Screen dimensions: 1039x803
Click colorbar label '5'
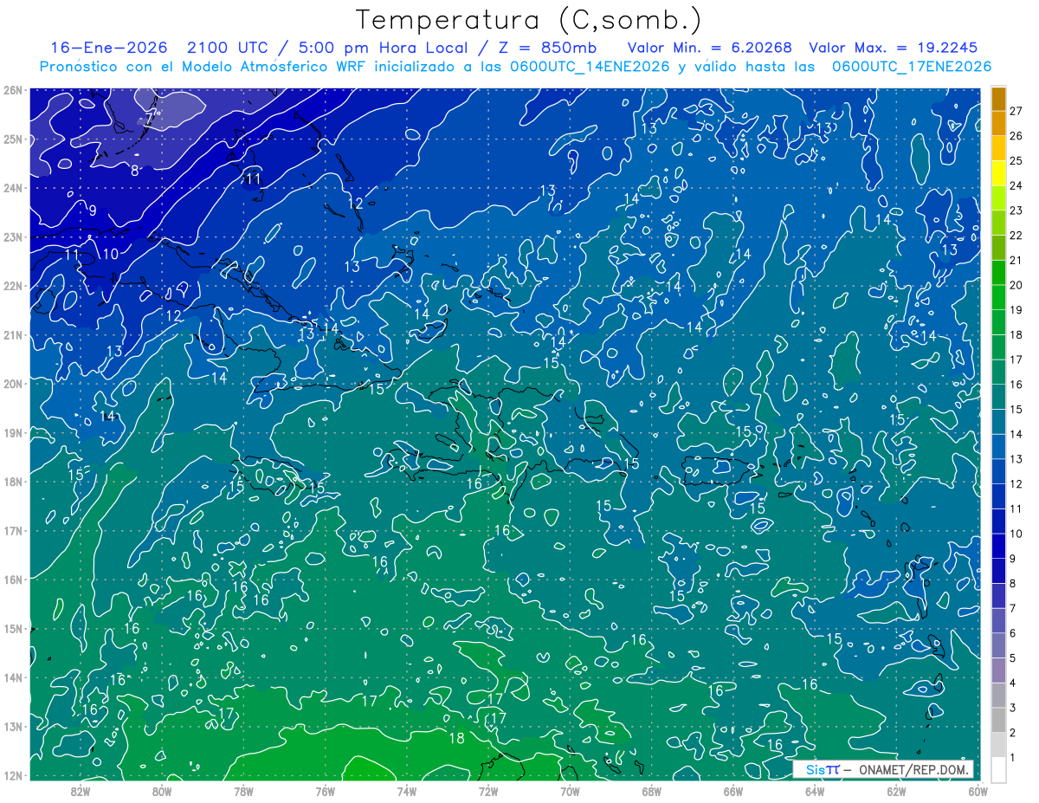point(1013,657)
